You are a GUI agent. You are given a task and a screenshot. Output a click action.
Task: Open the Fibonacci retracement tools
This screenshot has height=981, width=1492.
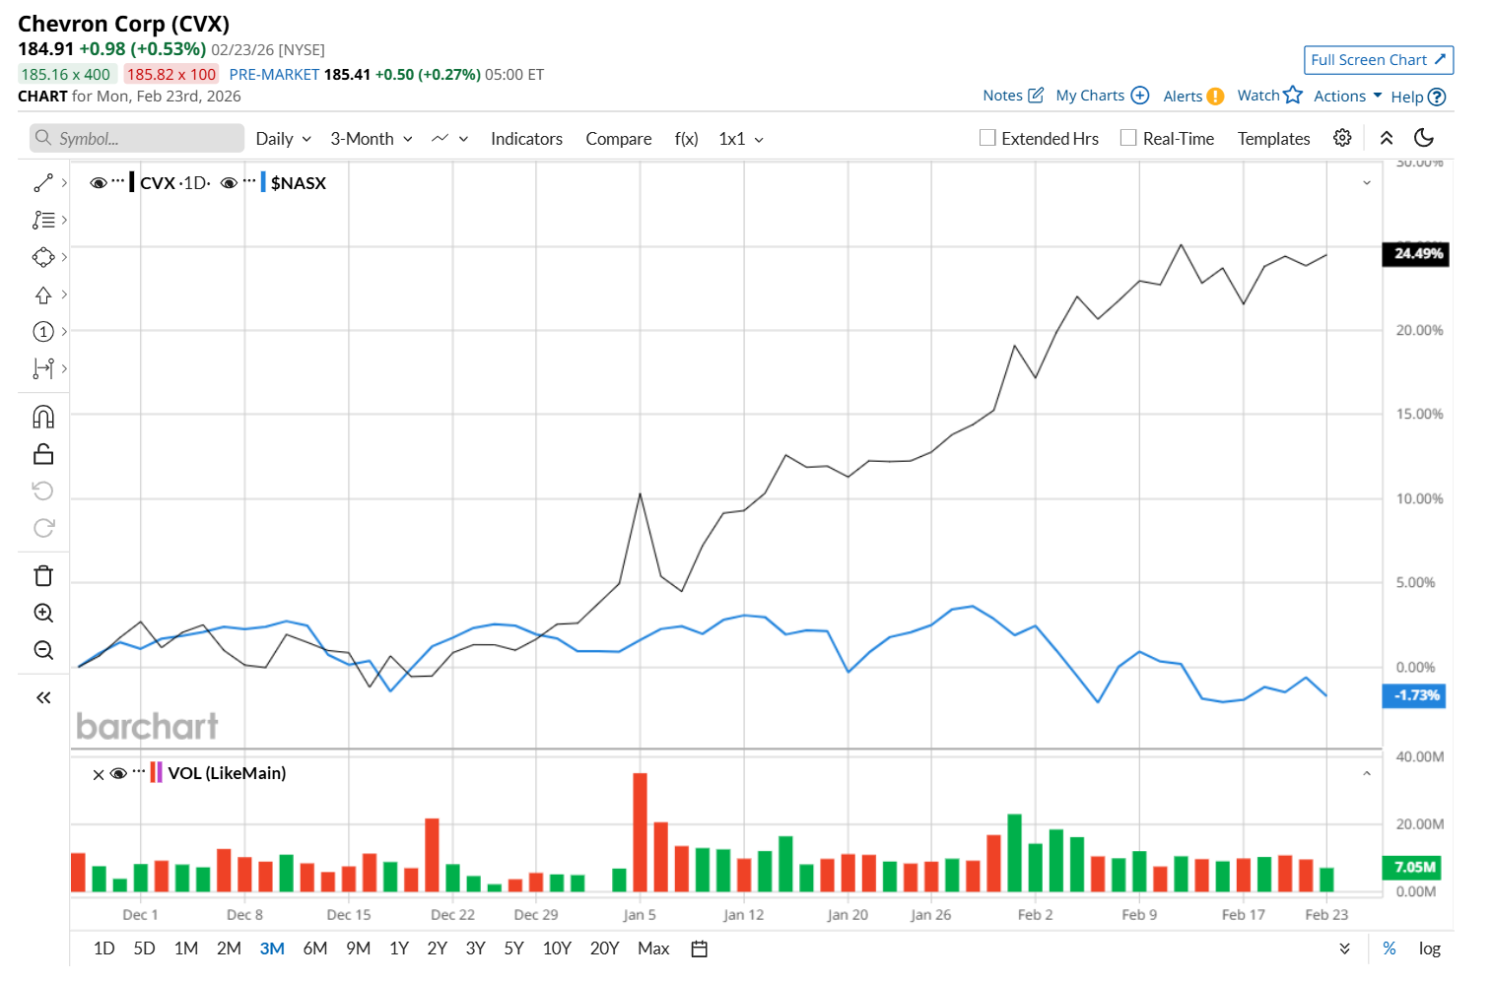(x=43, y=220)
